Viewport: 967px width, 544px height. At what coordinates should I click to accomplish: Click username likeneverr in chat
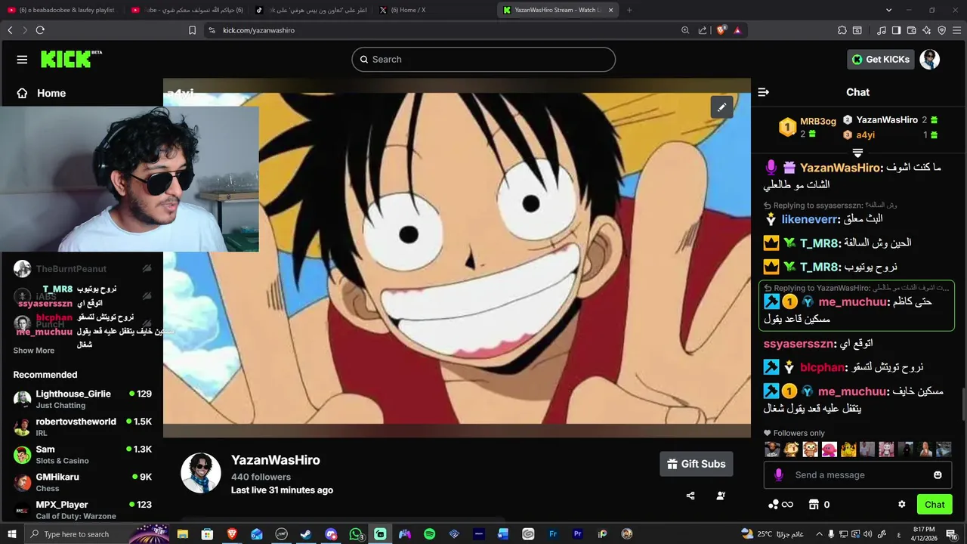pyautogui.click(x=810, y=219)
